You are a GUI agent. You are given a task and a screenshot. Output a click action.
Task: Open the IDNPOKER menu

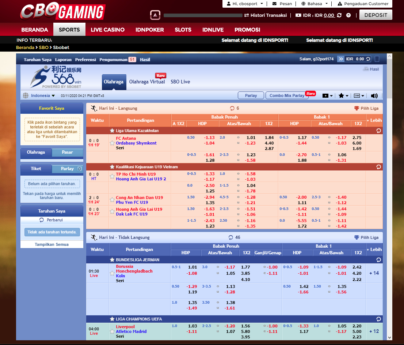point(150,30)
